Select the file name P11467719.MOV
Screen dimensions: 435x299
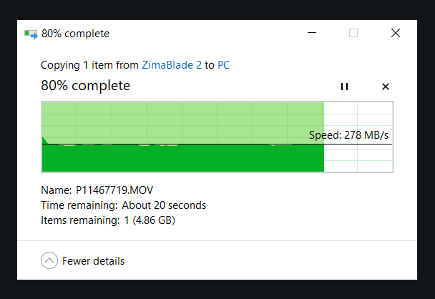tap(114, 190)
